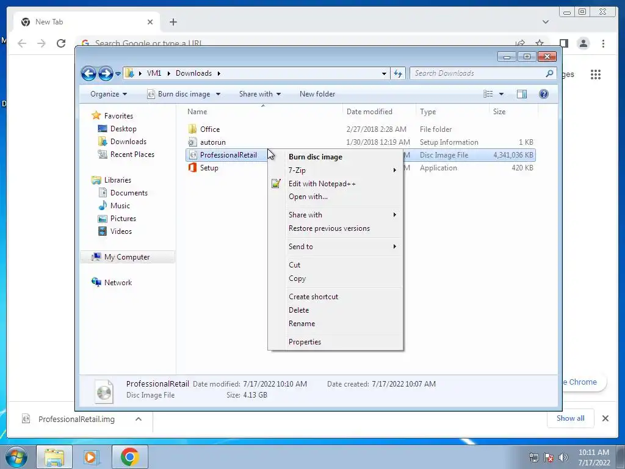Click the Explorer Forward arrow button
The width and height of the screenshot is (625, 469).
point(106,73)
